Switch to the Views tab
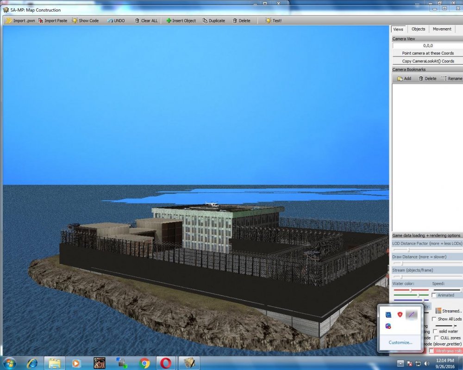Viewport: 463px width, 370px height. tap(398, 29)
